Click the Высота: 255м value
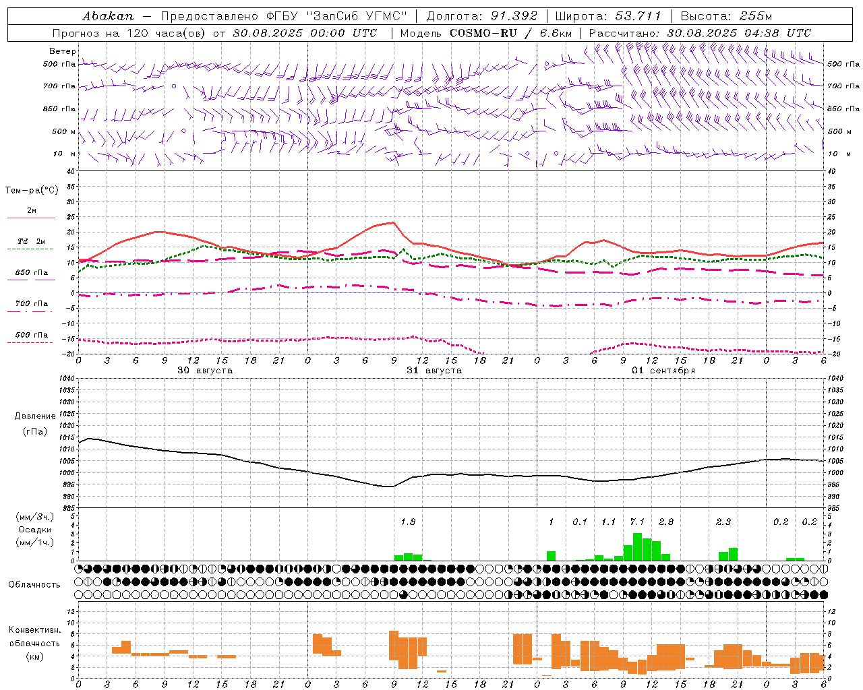Viewport: 863px width, 690px height. [x=726, y=16]
